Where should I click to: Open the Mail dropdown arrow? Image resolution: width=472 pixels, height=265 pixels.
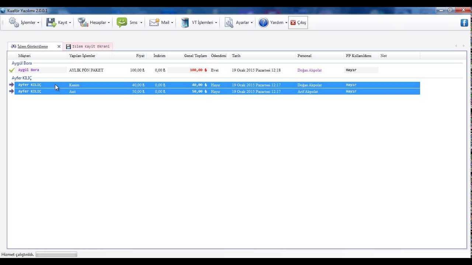pos(172,23)
